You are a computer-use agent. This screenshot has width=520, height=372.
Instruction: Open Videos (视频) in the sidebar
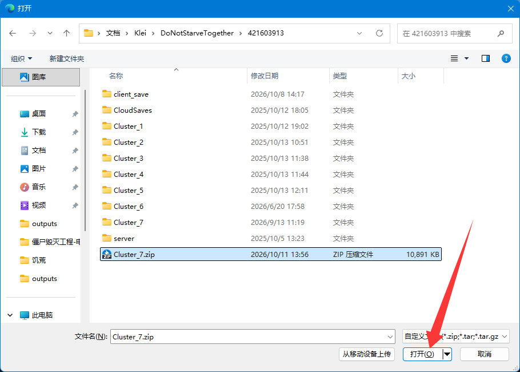[x=39, y=205]
